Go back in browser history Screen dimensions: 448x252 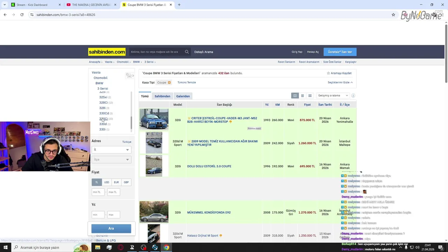(5, 15)
